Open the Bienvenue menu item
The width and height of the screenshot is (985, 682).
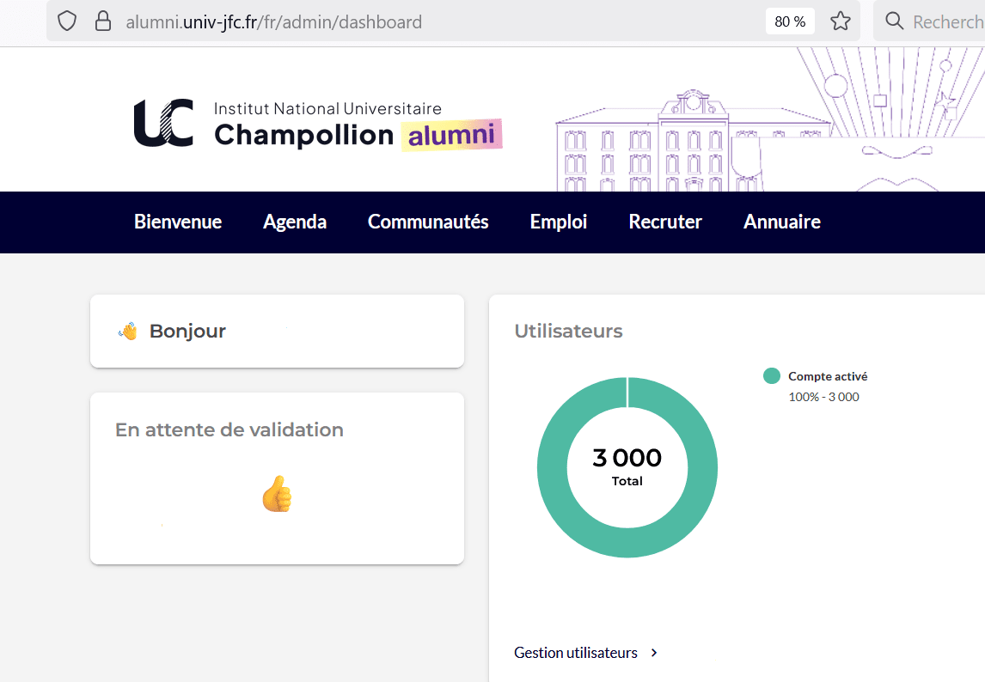pos(178,222)
